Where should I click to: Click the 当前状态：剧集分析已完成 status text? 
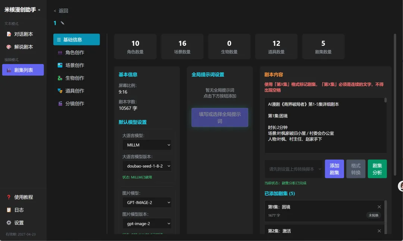pos(285,183)
